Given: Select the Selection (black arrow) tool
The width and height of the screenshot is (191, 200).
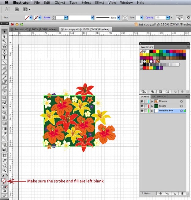Looking at the screenshot, I should [x=5, y=31].
